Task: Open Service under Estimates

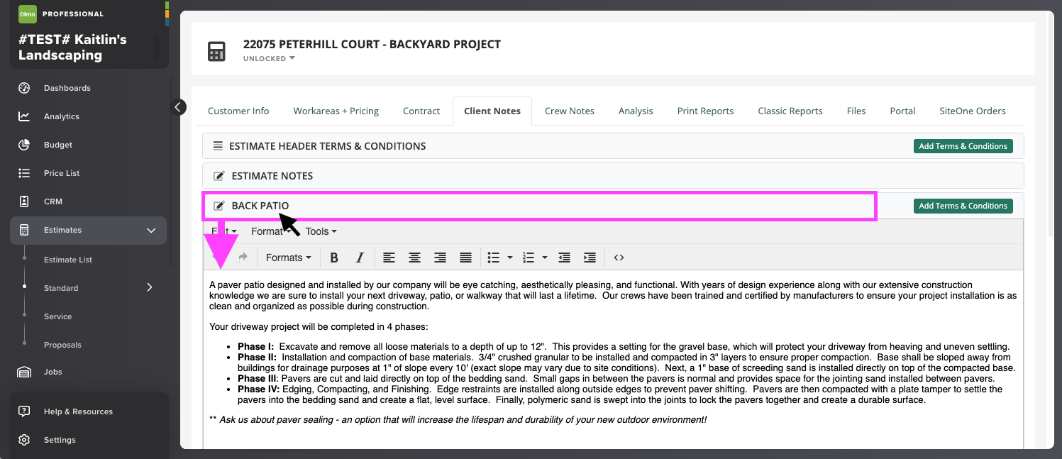Action: tap(57, 316)
